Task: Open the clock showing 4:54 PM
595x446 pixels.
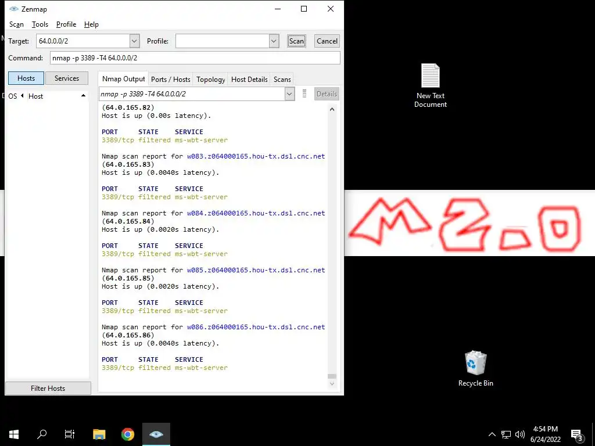Action: [x=545, y=434]
